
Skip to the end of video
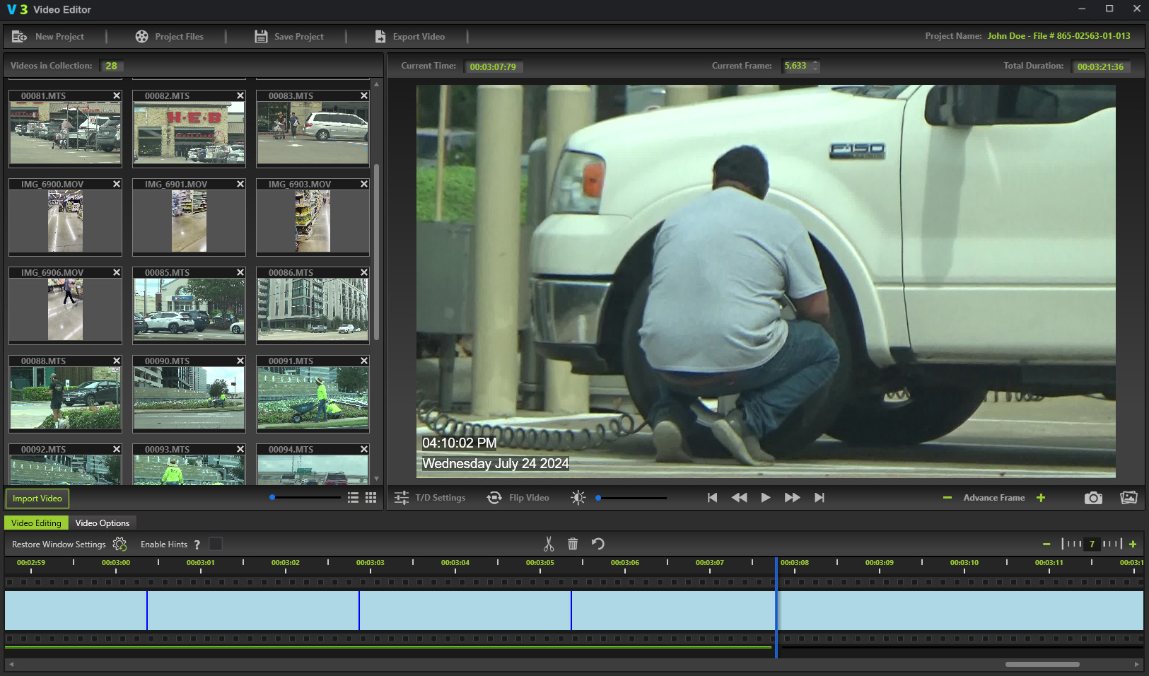pos(820,498)
